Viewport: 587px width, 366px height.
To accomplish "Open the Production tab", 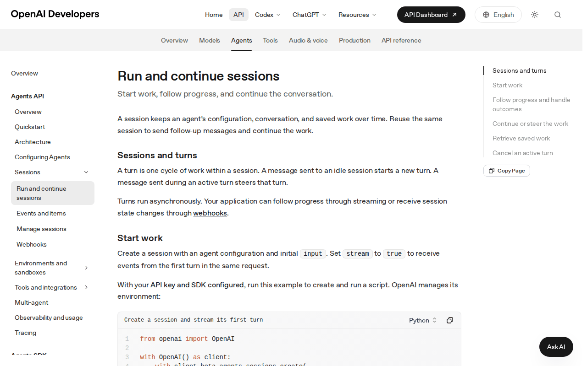I will (x=354, y=40).
